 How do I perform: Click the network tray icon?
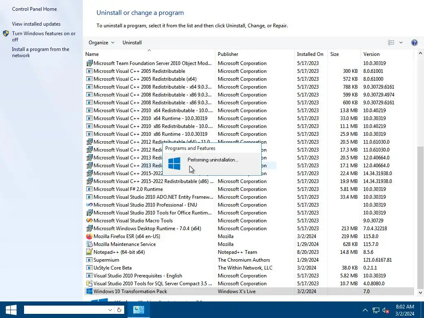click(x=376, y=310)
